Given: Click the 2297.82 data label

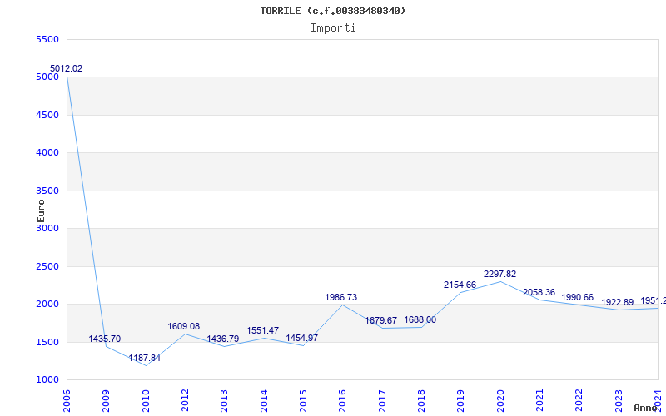Looking at the screenshot, I should pyautogui.click(x=500, y=274).
